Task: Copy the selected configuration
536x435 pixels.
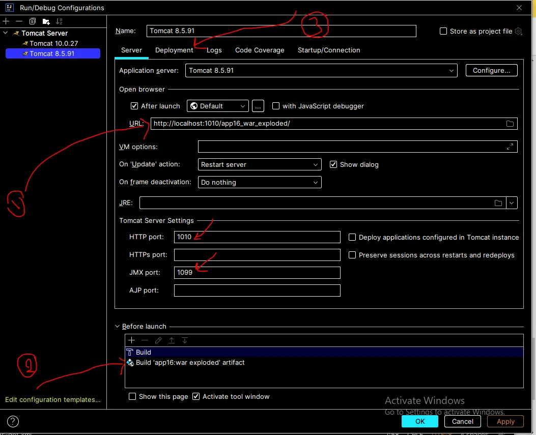Action: (x=33, y=21)
